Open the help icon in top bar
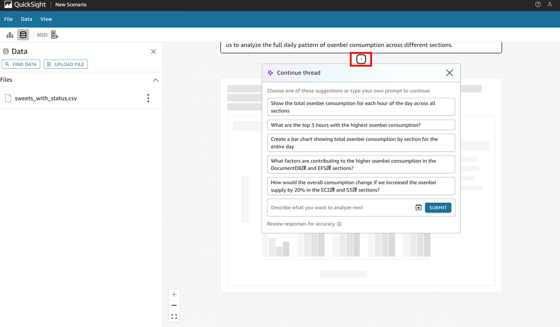 tap(538, 4)
